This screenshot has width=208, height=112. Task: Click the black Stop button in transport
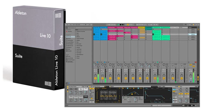(121, 25)
